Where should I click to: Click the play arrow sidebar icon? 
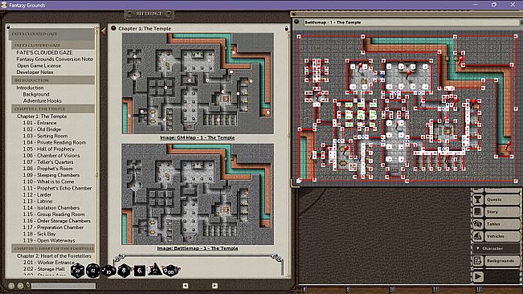point(478,276)
